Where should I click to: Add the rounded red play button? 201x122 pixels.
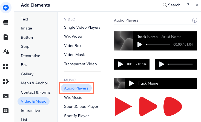(148, 106)
